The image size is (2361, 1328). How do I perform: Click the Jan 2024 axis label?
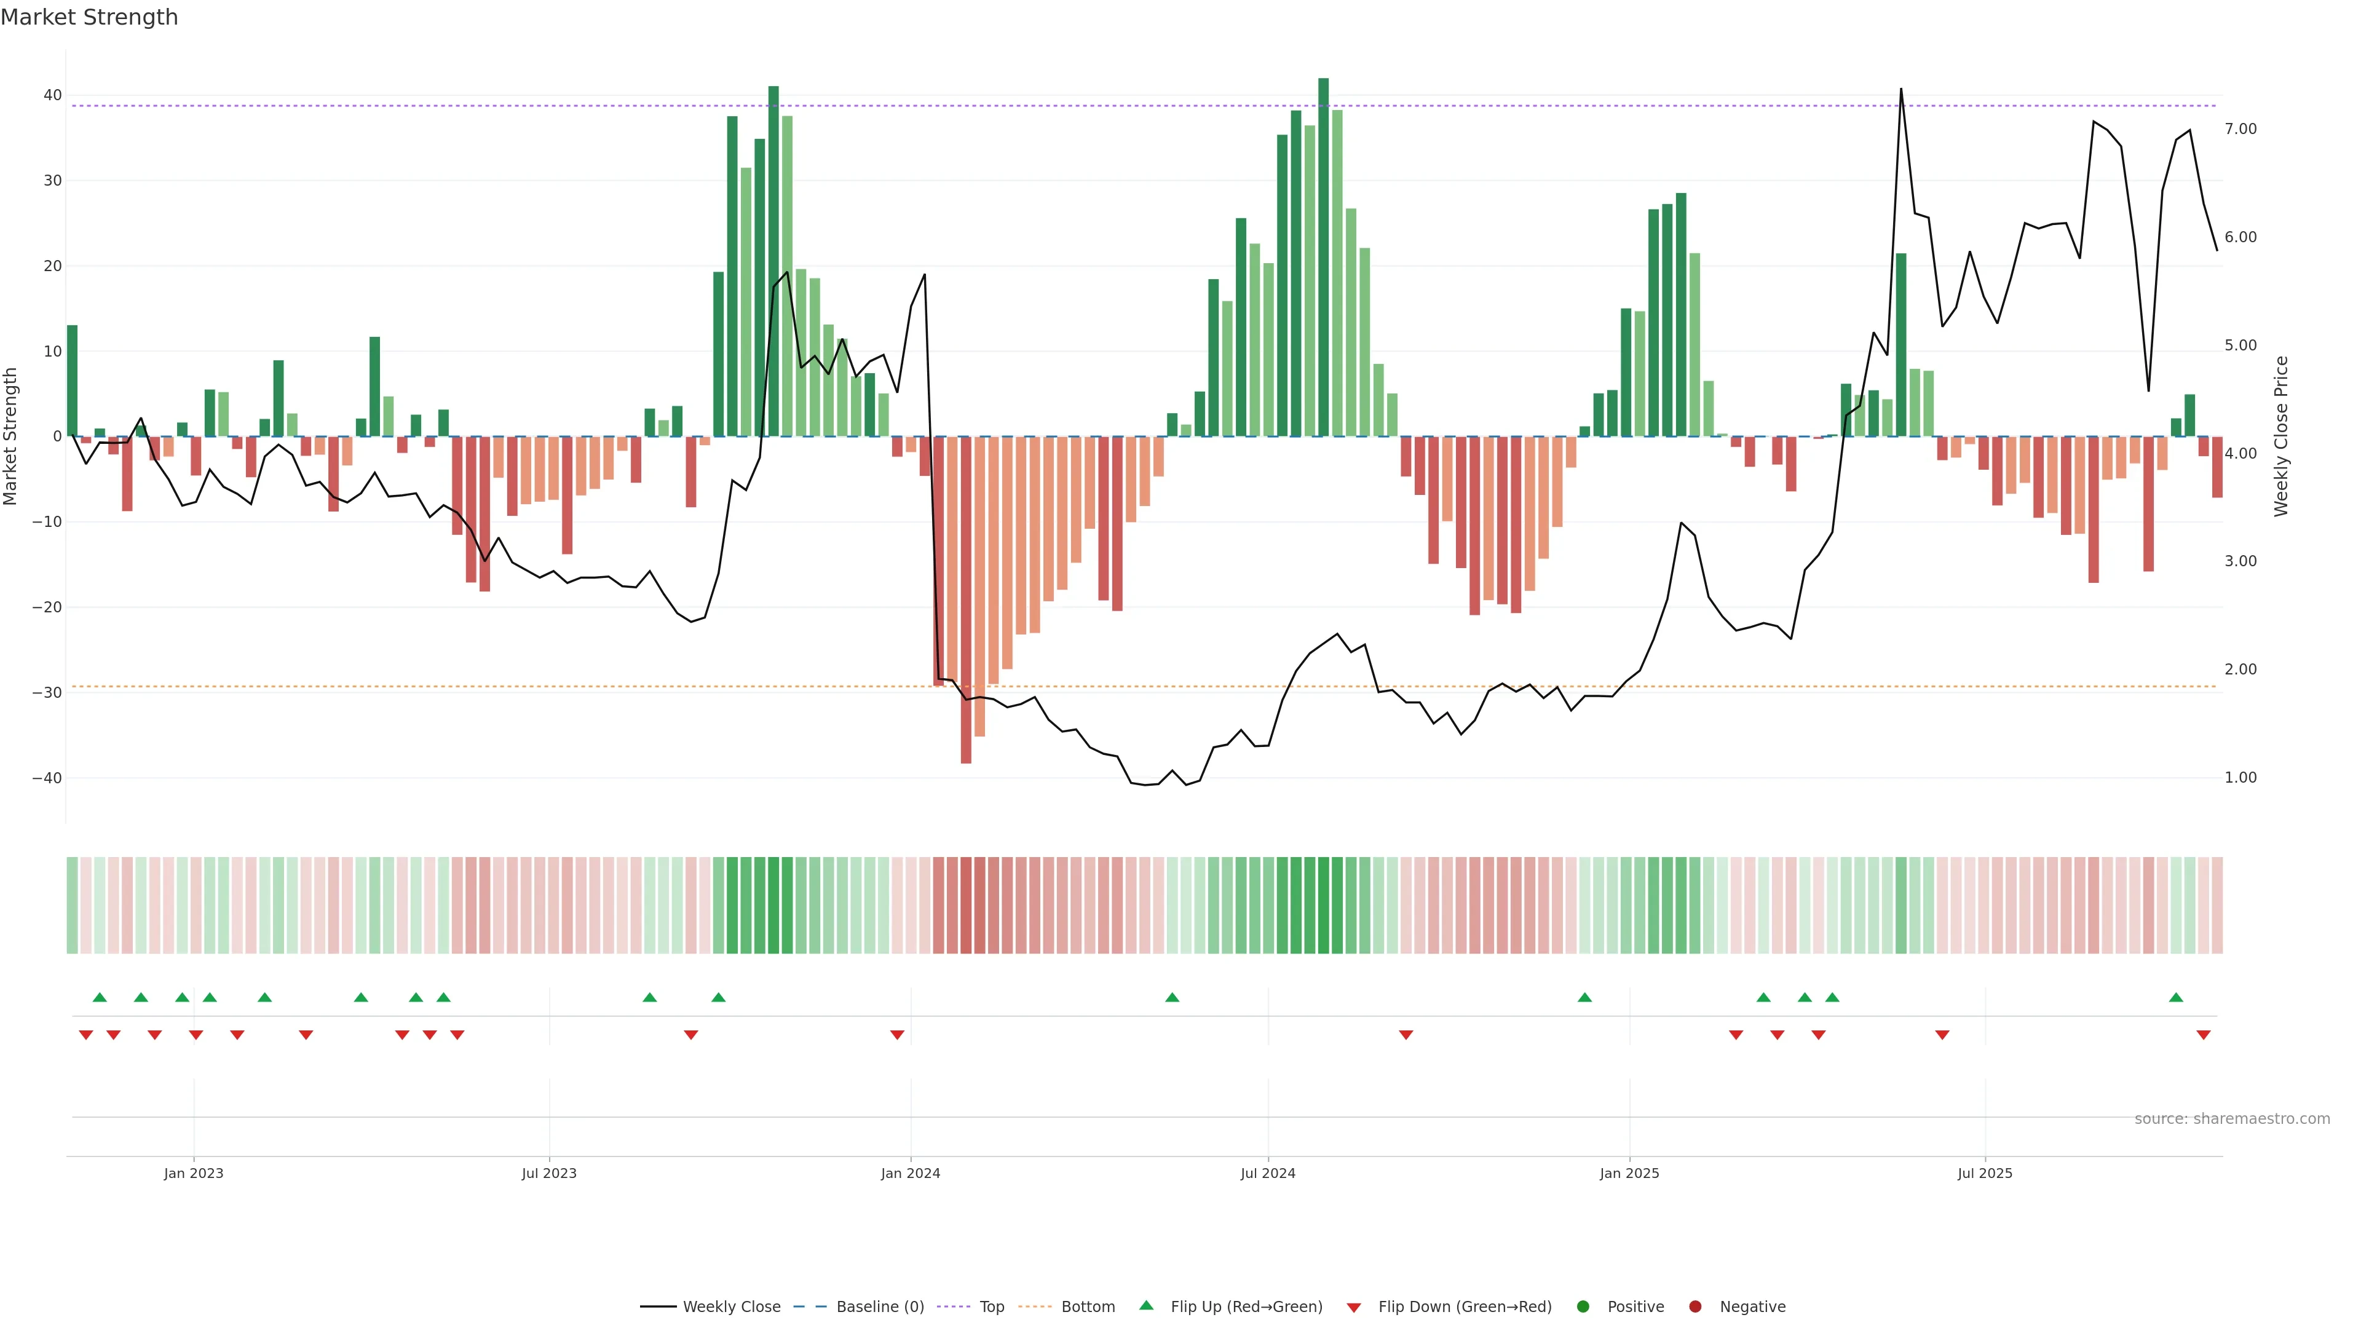click(x=910, y=1173)
